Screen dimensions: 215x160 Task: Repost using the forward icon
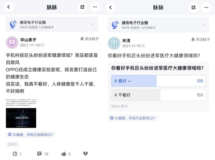click(x=17, y=154)
